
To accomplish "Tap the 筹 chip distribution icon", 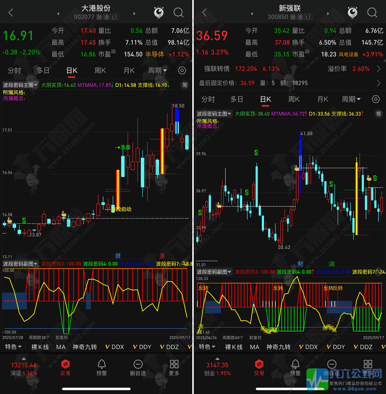I will tap(185, 85).
